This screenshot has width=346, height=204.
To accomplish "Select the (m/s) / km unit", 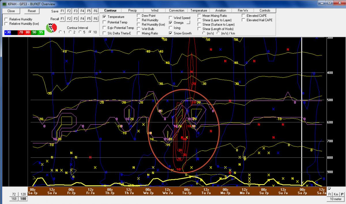I will [x=219, y=33].
